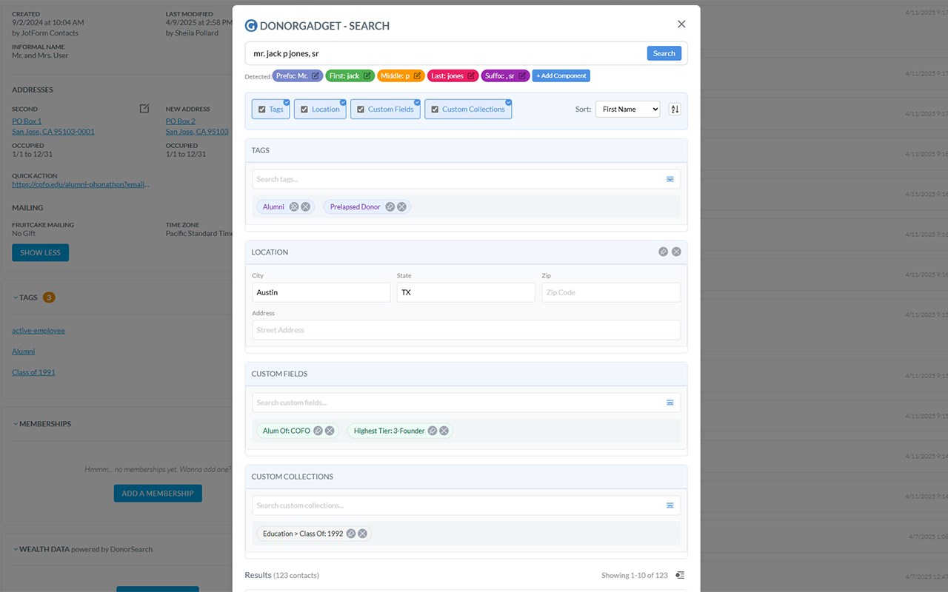
Task: Open tag search filter options icon
Action: (x=670, y=179)
